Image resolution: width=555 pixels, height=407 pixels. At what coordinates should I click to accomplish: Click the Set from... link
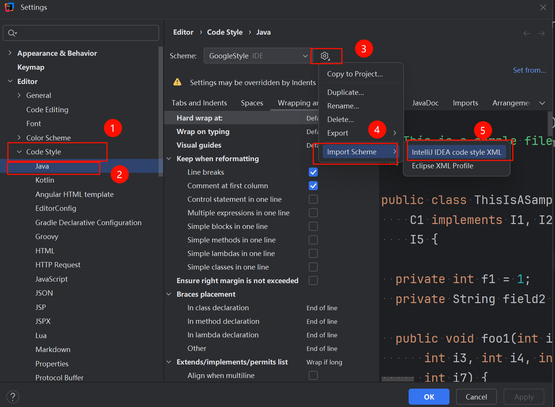pos(529,70)
